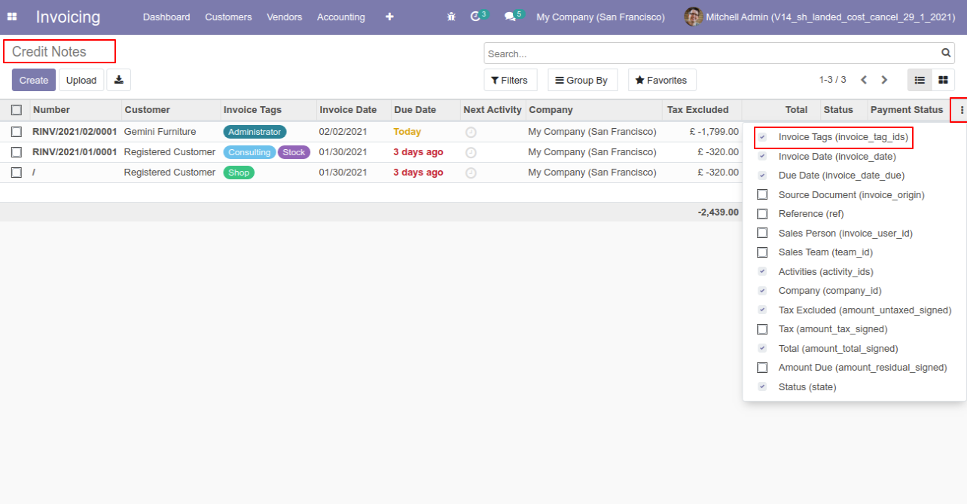Go to the previous page arrow
This screenshot has height=504, width=967.
click(x=864, y=80)
